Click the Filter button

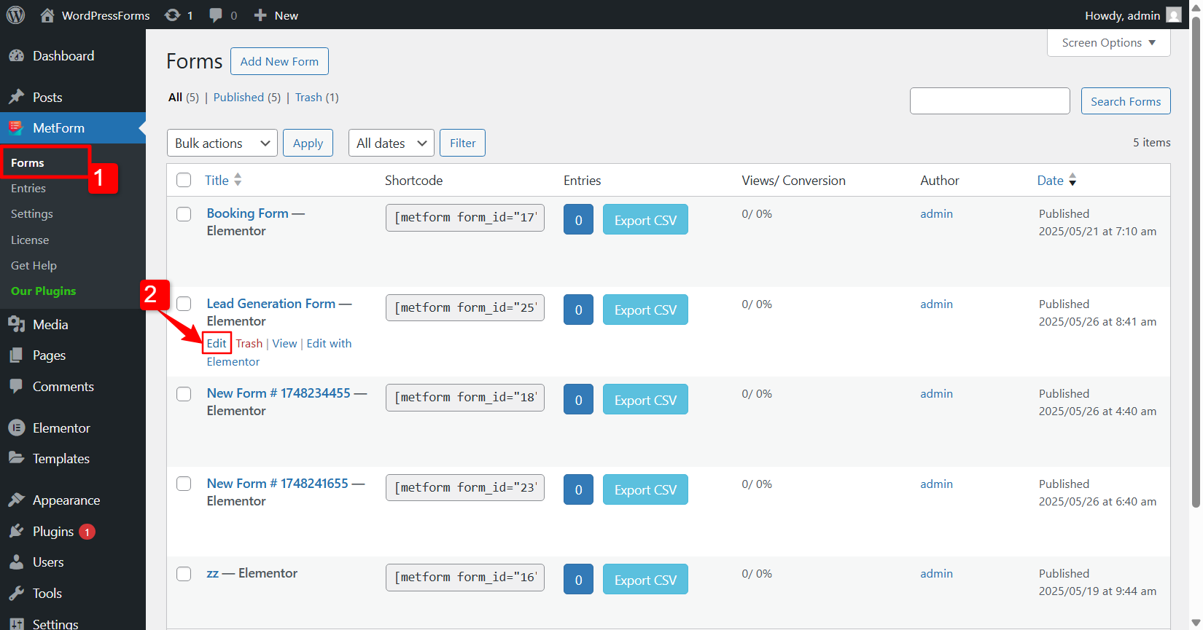[462, 143]
